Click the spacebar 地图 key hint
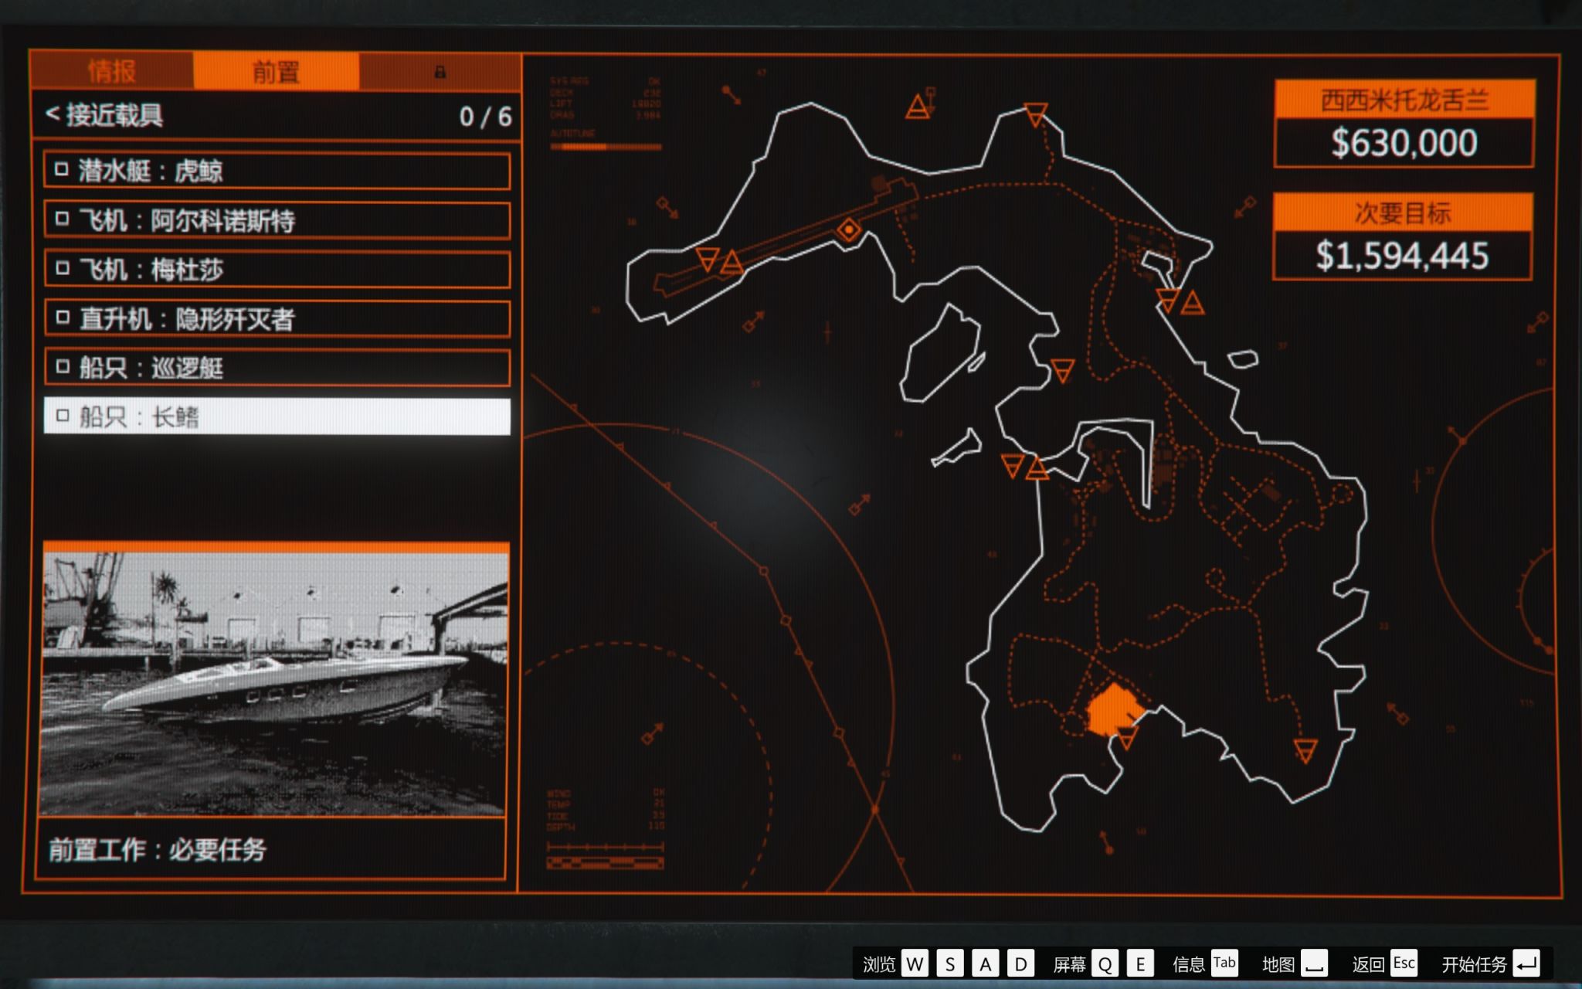 tap(1314, 964)
